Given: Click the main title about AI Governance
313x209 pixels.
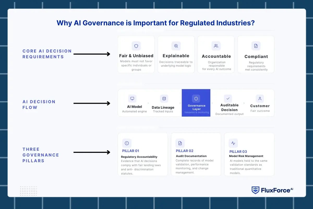Looking at the screenshot, I should [x=156, y=23].
